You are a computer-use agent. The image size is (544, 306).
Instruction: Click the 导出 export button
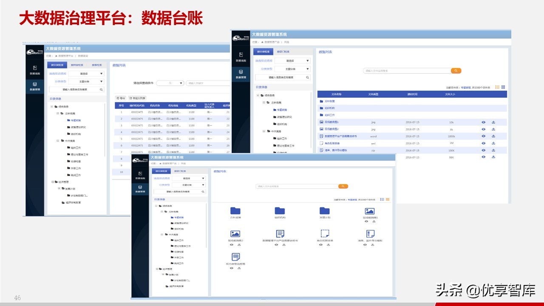coord(121,98)
